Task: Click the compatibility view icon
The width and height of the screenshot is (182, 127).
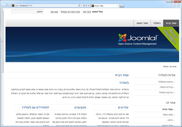Action: (84, 5)
